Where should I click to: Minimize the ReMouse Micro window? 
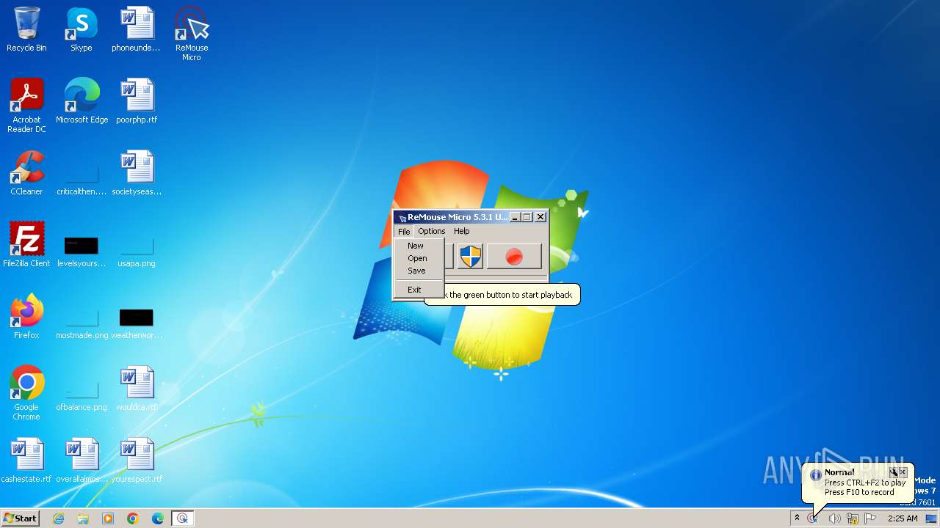515,217
